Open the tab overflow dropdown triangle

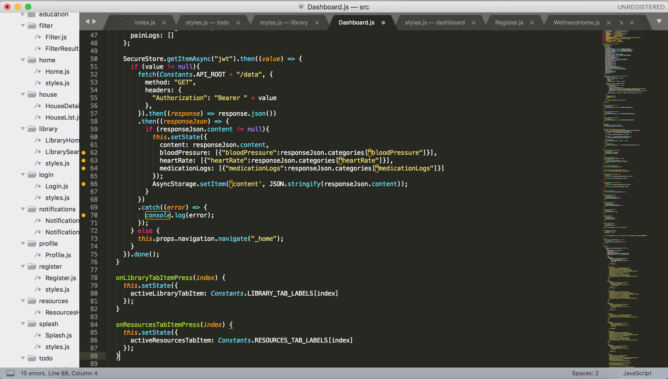coord(659,21)
